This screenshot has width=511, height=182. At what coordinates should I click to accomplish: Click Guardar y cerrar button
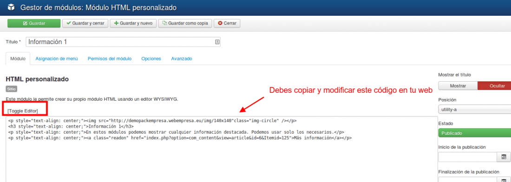click(x=85, y=23)
